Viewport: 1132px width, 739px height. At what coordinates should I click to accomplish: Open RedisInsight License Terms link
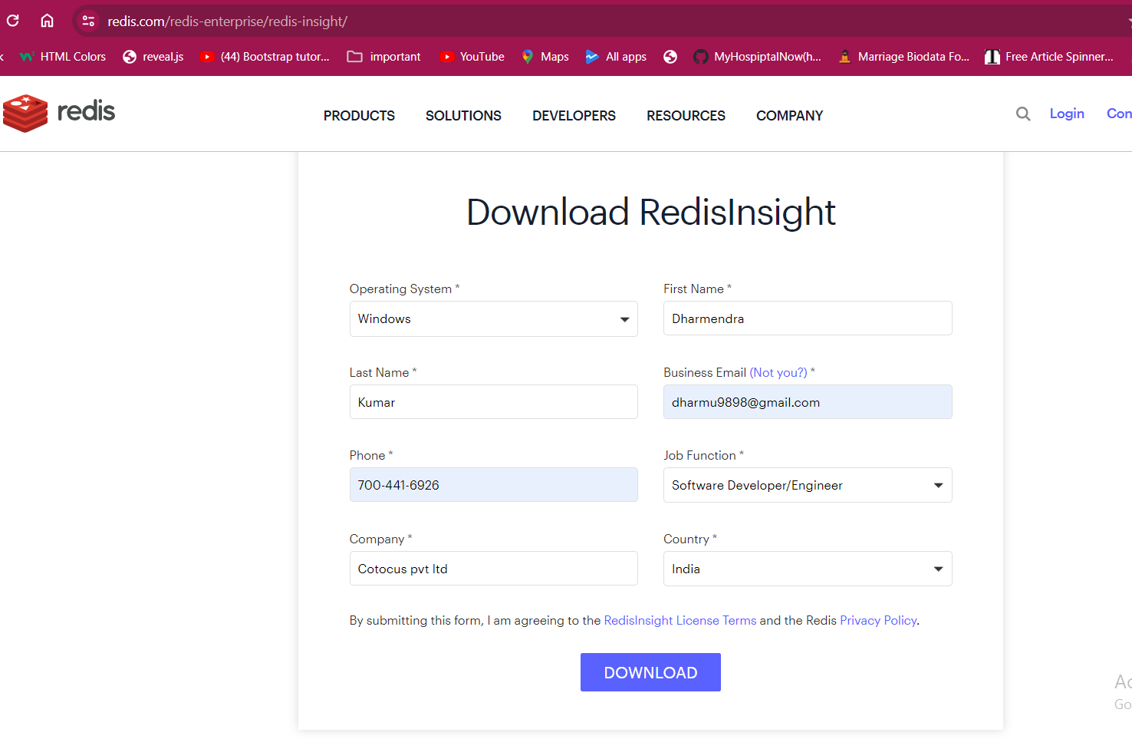(680, 620)
